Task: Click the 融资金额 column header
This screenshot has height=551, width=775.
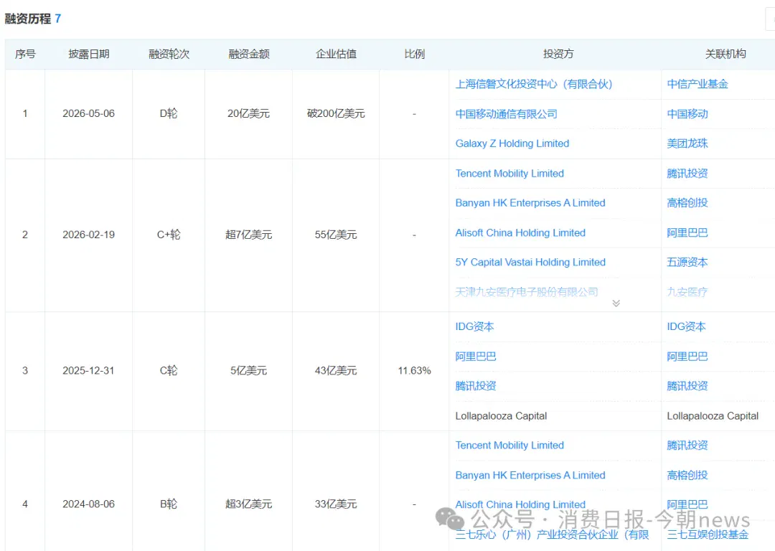Action: 248,54
